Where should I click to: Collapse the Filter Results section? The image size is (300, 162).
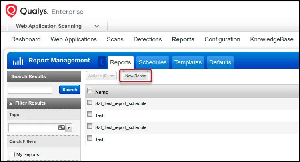11,103
